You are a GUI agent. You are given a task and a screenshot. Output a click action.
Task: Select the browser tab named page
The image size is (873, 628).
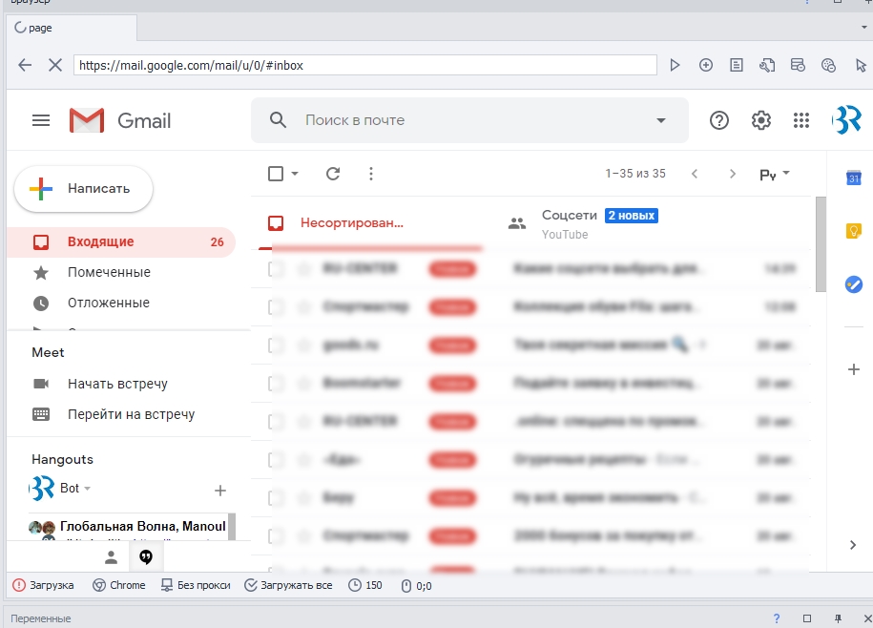(x=72, y=28)
